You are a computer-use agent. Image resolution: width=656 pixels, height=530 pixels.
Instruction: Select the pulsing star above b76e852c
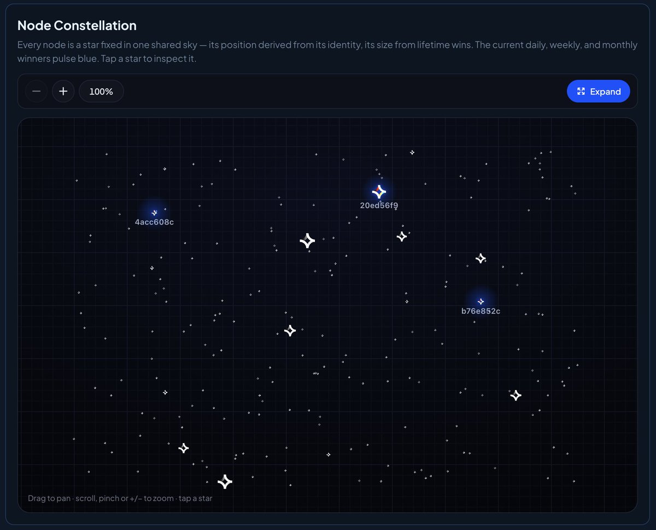click(x=481, y=302)
